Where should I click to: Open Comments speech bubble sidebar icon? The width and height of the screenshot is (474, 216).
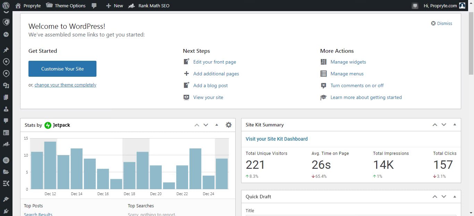pos(6,121)
